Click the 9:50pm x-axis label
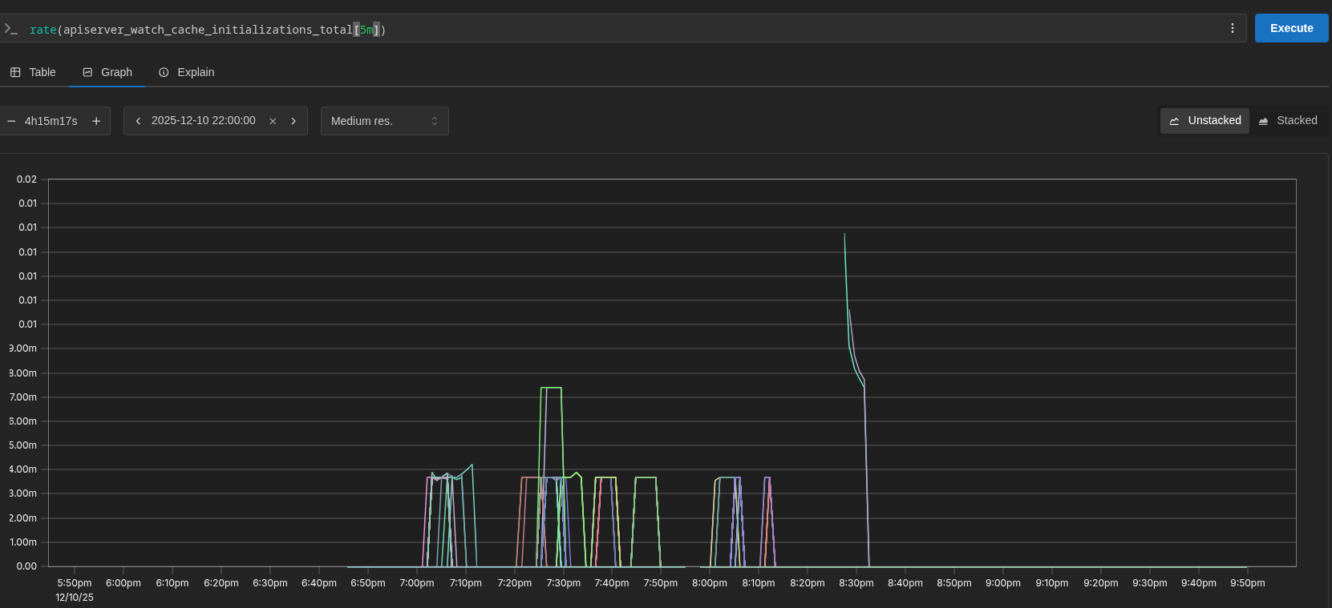This screenshot has width=1332, height=608. [x=1248, y=583]
